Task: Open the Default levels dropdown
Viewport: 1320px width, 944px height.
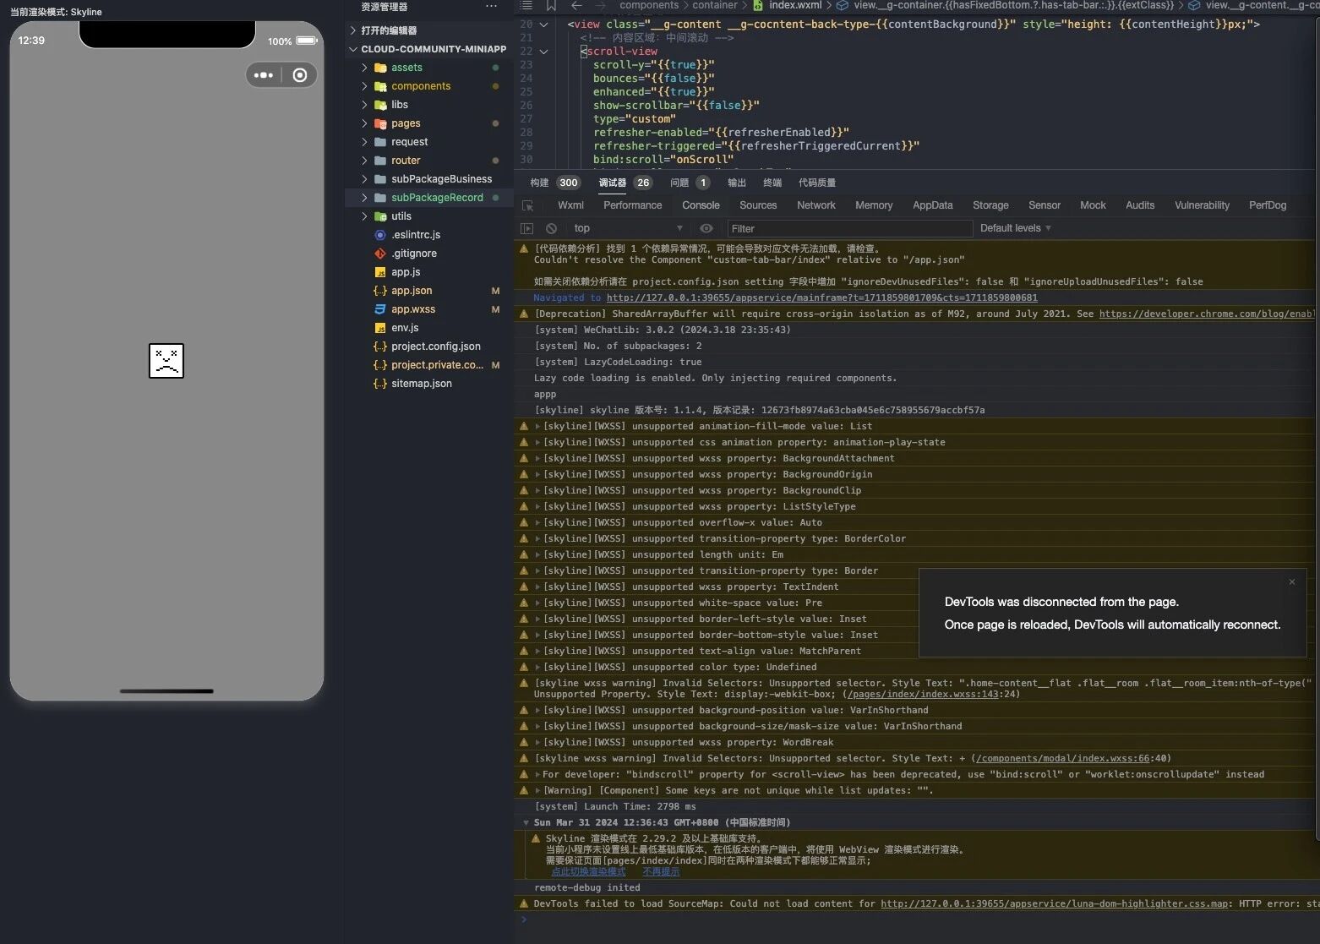Action: click(1016, 228)
